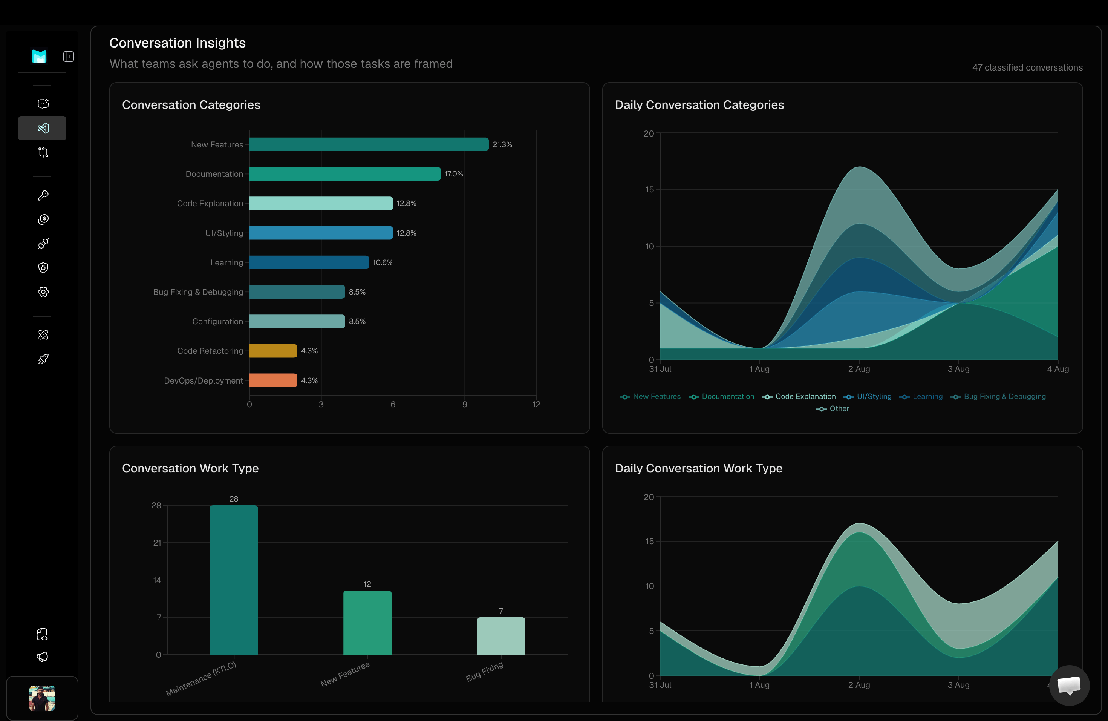
Task: Click the Bug Fixing & Debugging bar
Action: 297,291
